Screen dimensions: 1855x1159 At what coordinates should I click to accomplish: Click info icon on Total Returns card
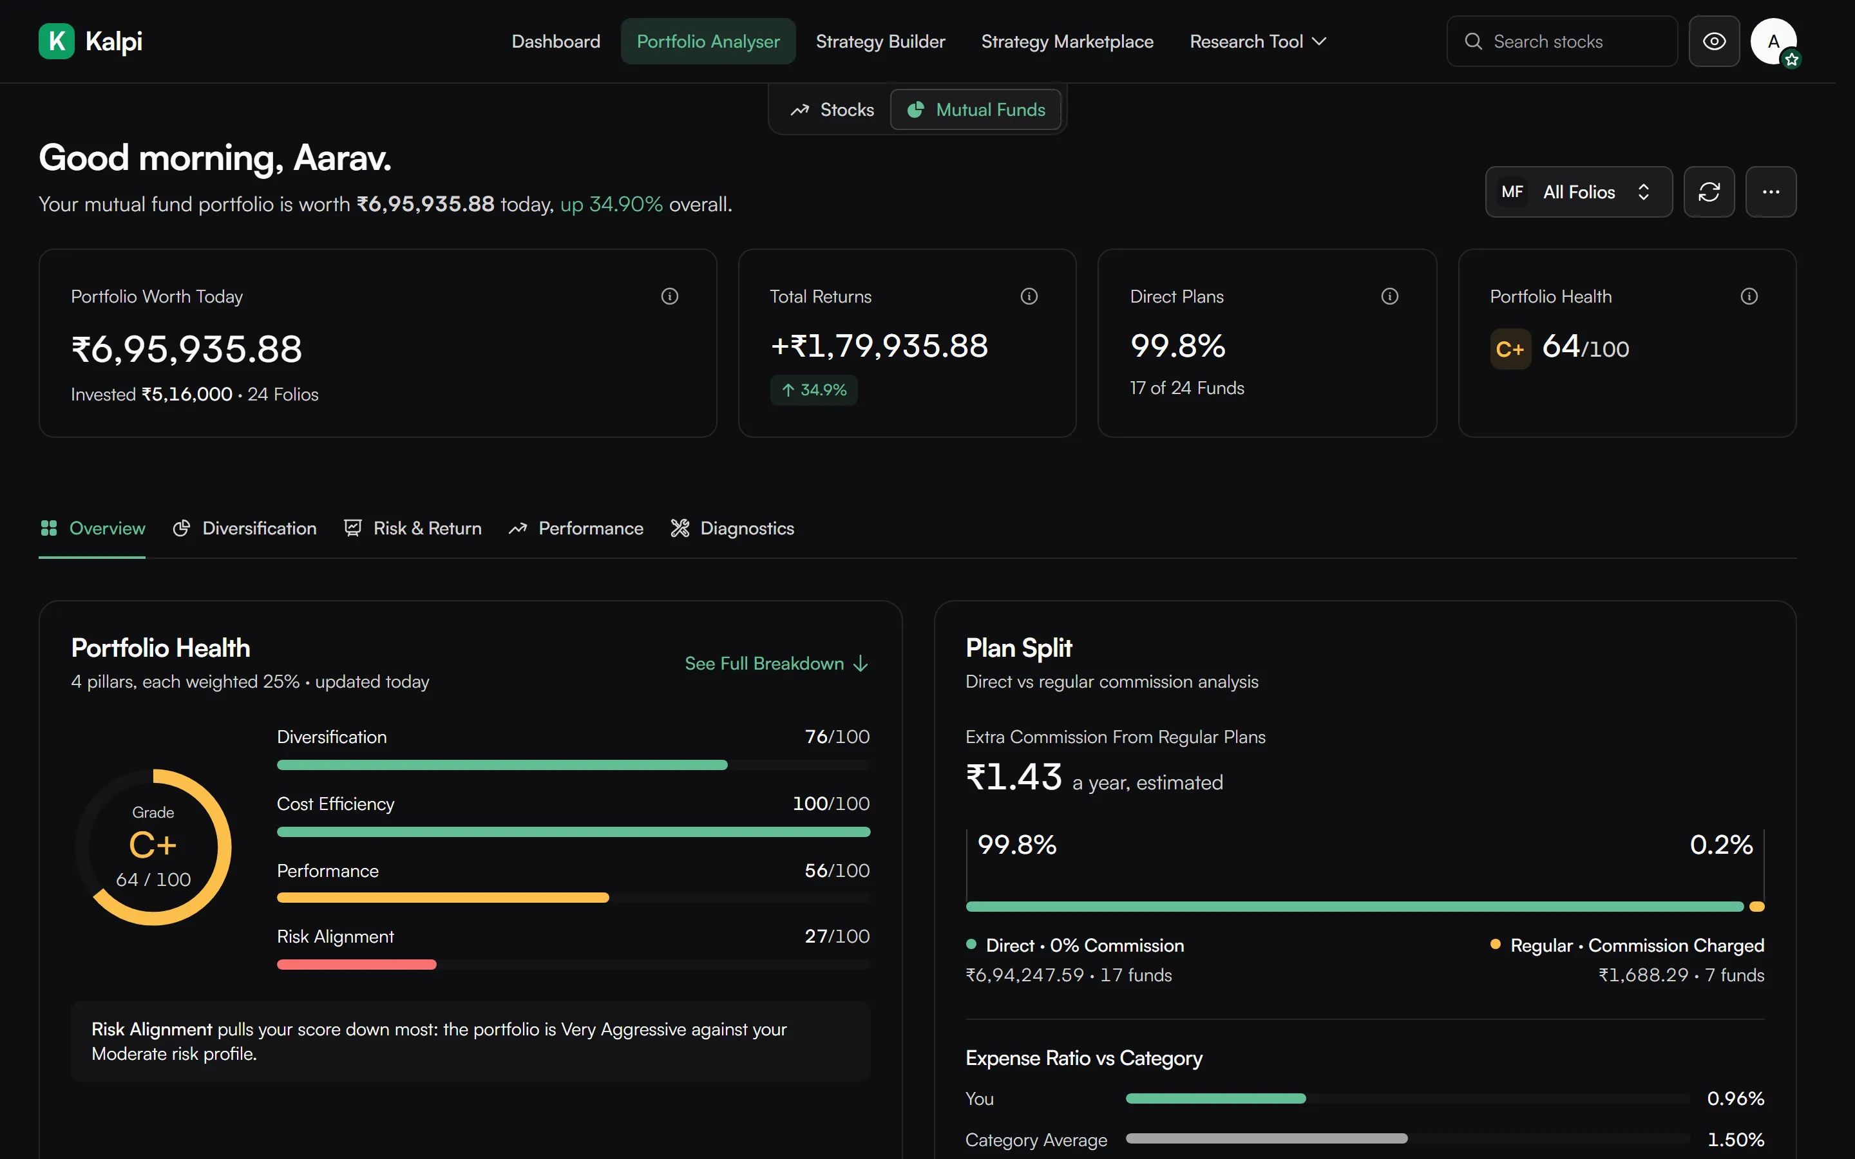click(1029, 297)
